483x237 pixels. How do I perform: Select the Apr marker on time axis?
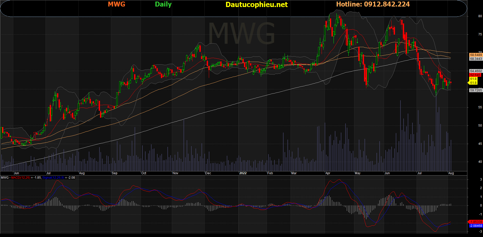(x=328, y=173)
